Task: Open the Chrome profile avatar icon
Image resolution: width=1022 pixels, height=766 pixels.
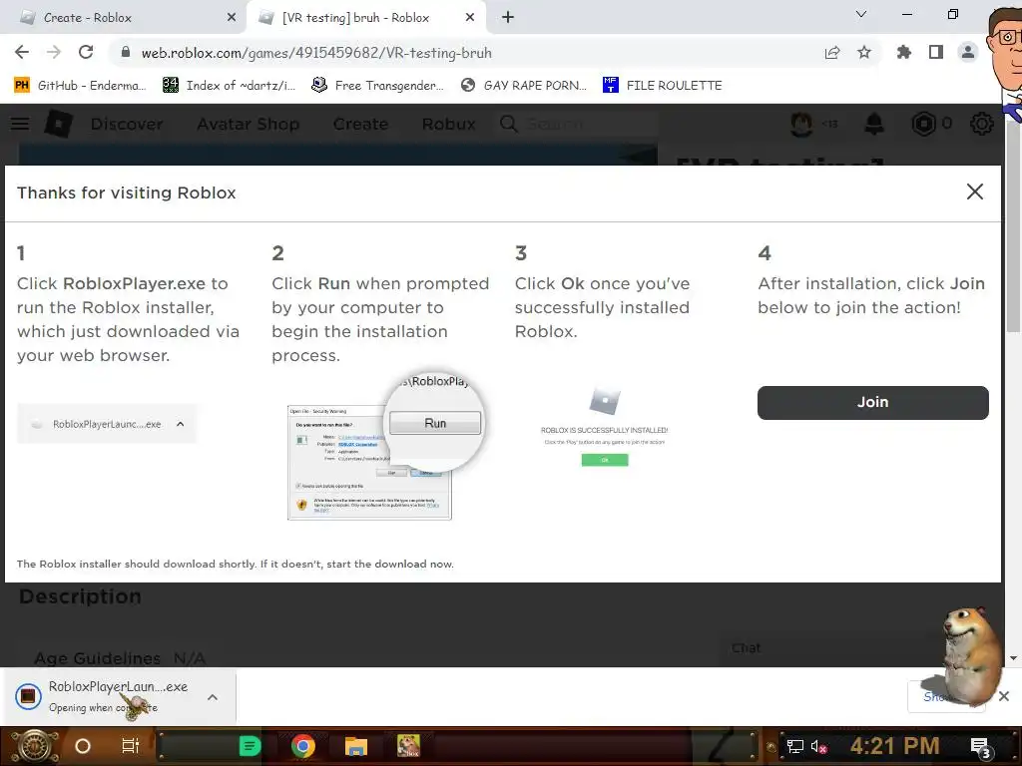Action: (x=968, y=52)
